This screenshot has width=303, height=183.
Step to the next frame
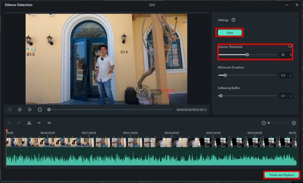tap(20, 109)
